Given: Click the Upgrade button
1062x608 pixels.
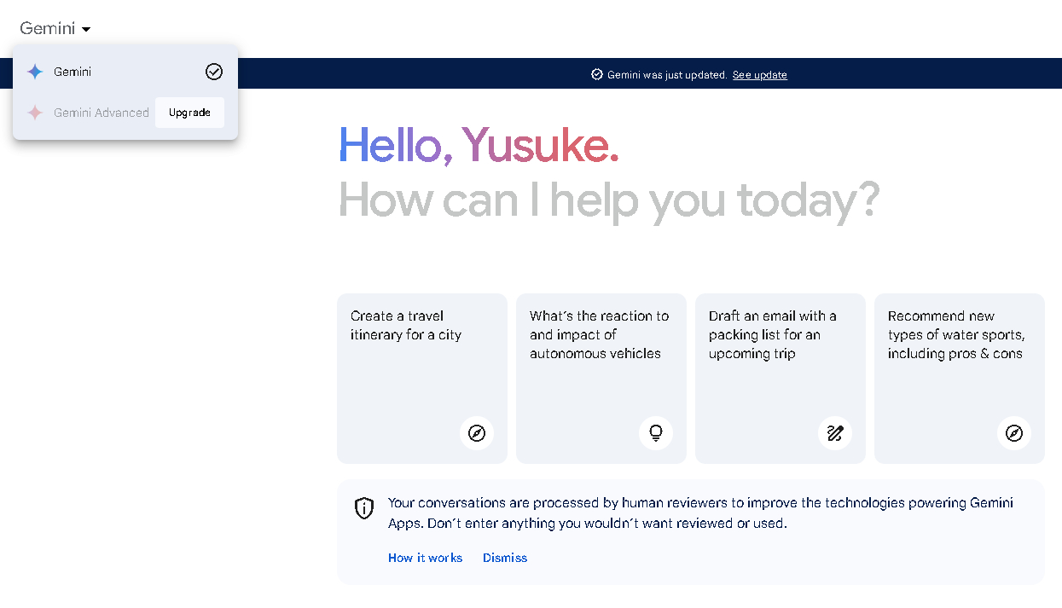Looking at the screenshot, I should [x=189, y=113].
